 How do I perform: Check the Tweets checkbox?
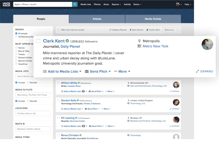tap(16, 54)
